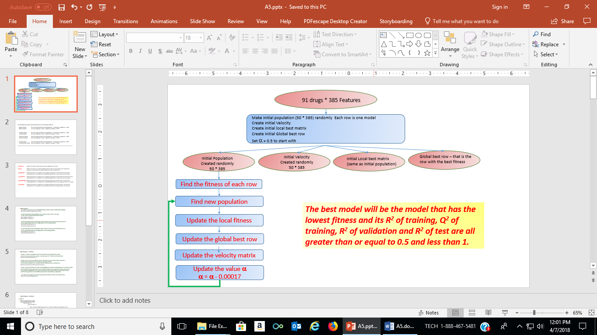
Task: Toggle the Notes pane button
Action: click(428, 313)
